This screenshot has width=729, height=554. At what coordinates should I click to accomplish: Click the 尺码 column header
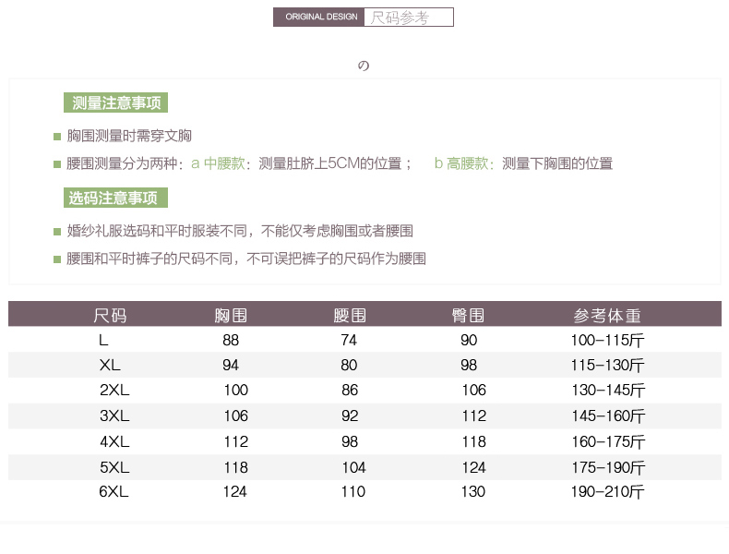(x=110, y=316)
